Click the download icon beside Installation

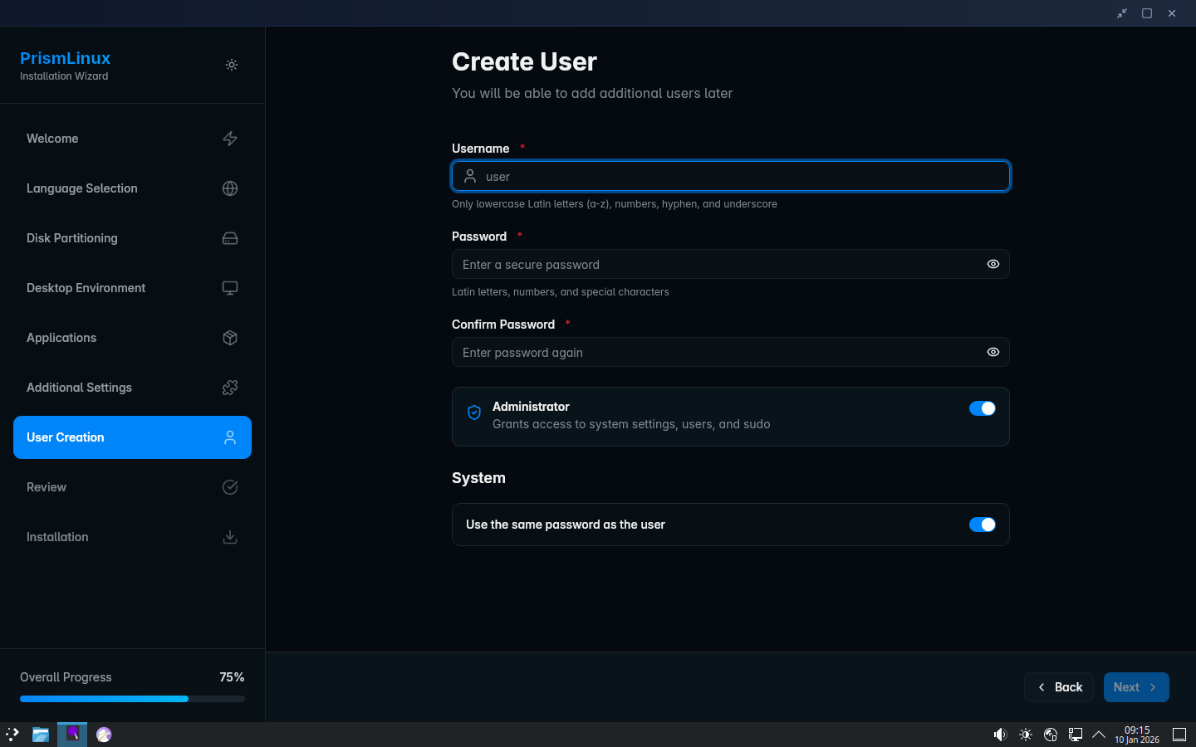pyautogui.click(x=230, y=537)
